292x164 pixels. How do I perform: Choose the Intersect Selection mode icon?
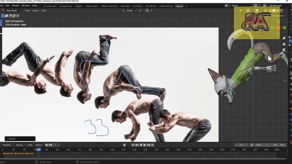coord(17,16)
